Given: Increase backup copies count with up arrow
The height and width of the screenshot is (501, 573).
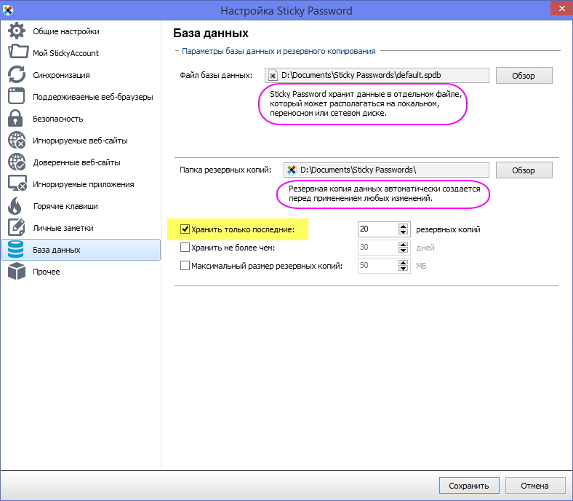Looking at the screenshot, I should (x=403, y=226).
